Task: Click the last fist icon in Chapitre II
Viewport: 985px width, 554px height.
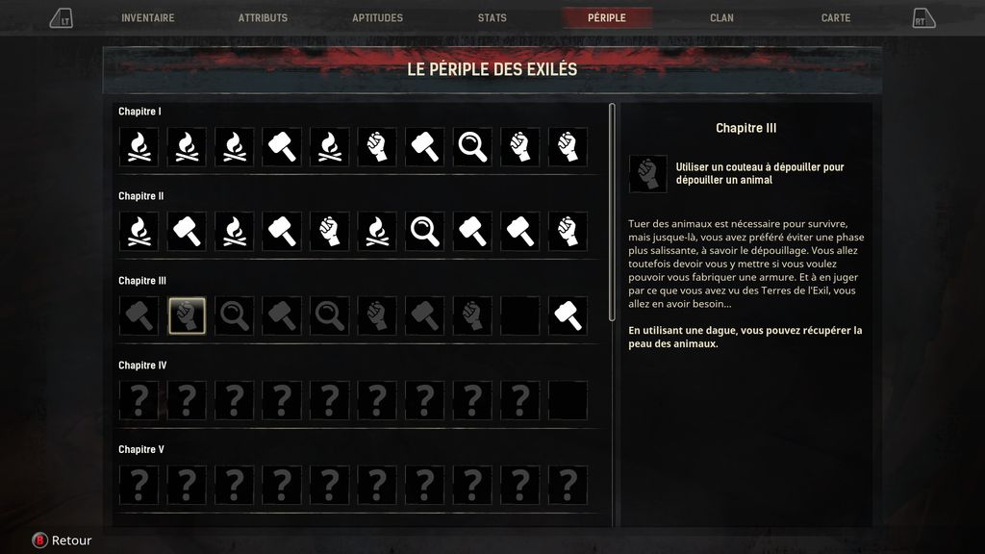Action: coord(568,231)
